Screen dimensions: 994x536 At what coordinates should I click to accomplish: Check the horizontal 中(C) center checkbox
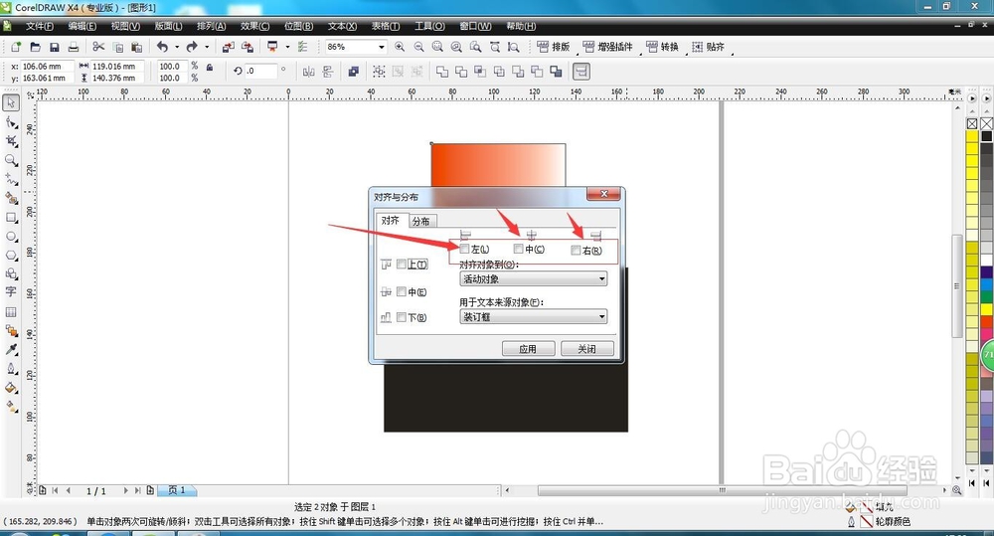tap(519, 249)
